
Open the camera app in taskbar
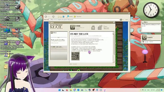click(82, 90)
